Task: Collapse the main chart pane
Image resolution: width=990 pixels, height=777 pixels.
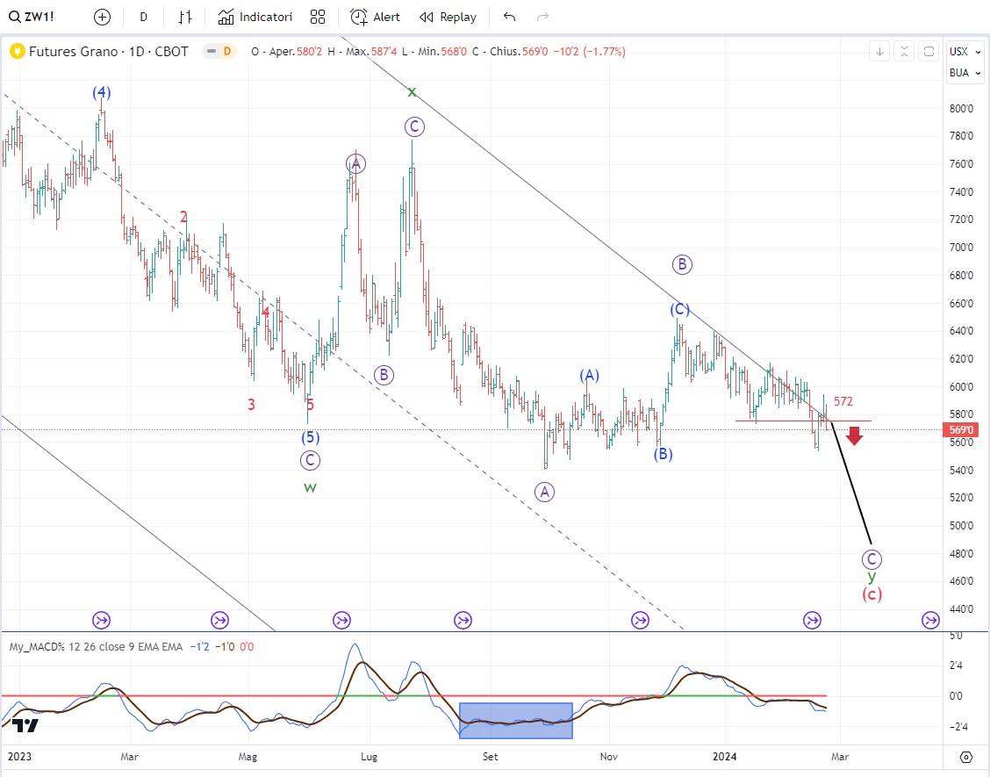Action: (x=904, y=52)
